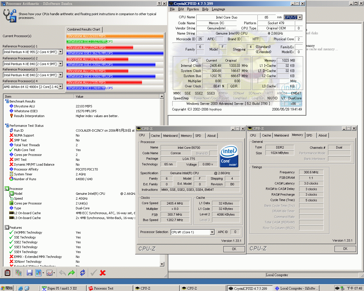Click the Benchmark Results tree icon
The image size is (364, 291).
tap(7, 101)
